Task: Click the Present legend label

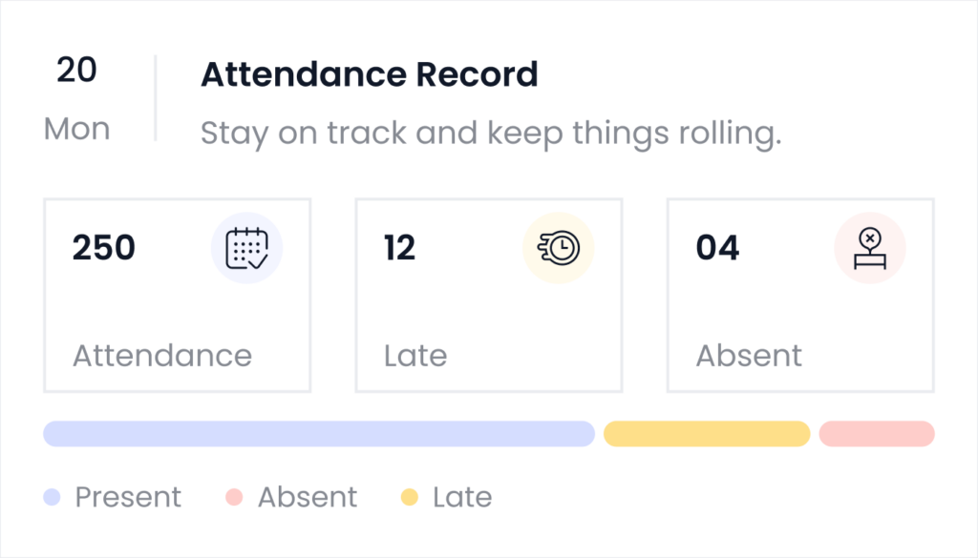Action: click(x=128, y=497)
